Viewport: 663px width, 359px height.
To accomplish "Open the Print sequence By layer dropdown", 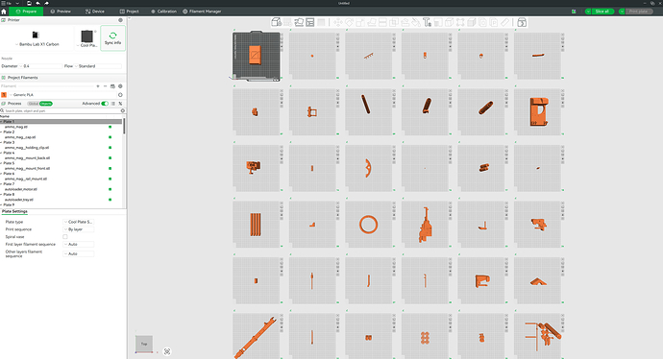I will click(x=79, y=229).
